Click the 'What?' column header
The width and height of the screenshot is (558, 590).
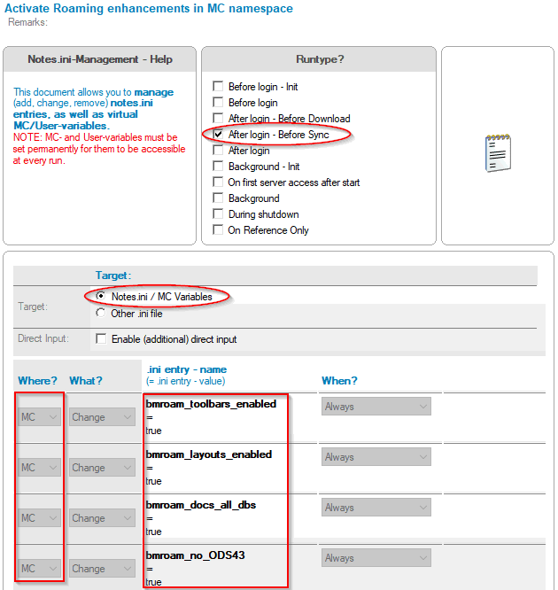coord(86,381)
